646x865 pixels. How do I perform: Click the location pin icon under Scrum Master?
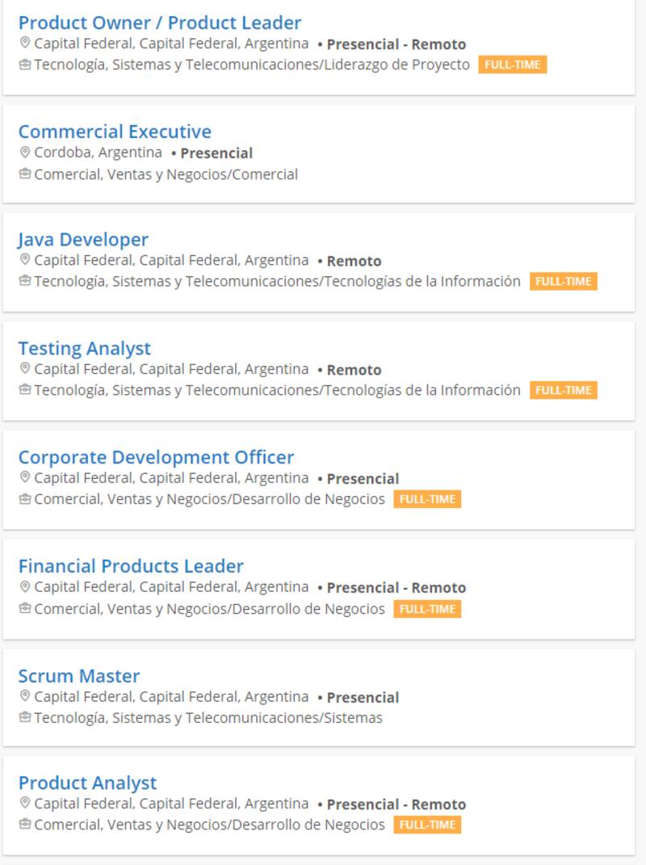[x=24, y=696]
